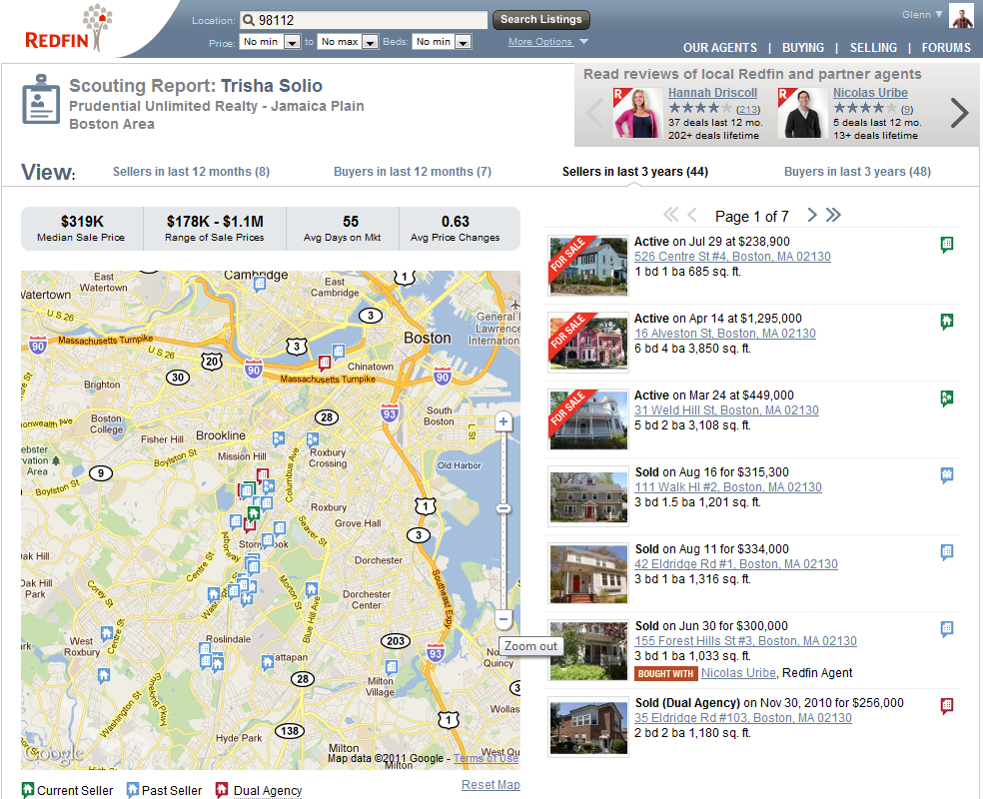983x799 pixels.
Task: Click Dual Agency legend label
Action: [268, 791]
